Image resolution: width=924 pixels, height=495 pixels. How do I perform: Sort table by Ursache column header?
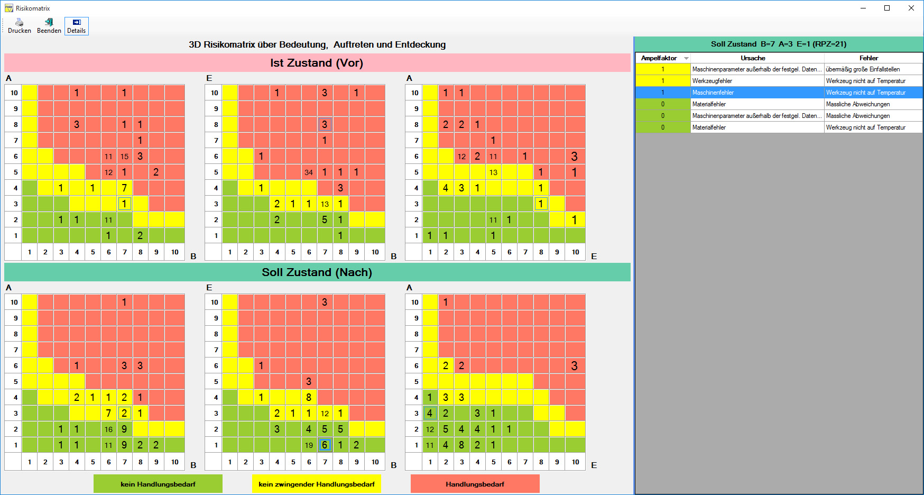point(753,58)
